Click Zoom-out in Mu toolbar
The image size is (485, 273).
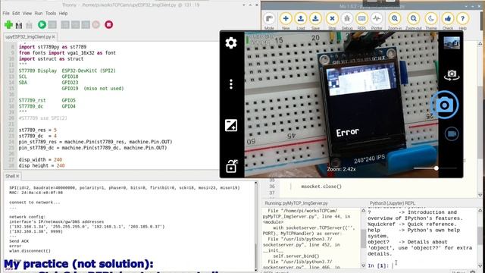pos(413,21)
